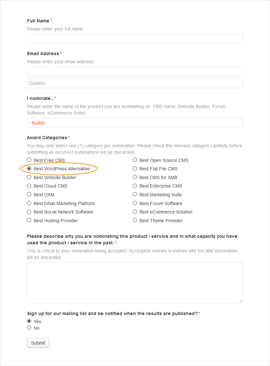This screenshot has height=366, width=270.
Task: Pick the Best Forum Software category
Action: [135, 203]
